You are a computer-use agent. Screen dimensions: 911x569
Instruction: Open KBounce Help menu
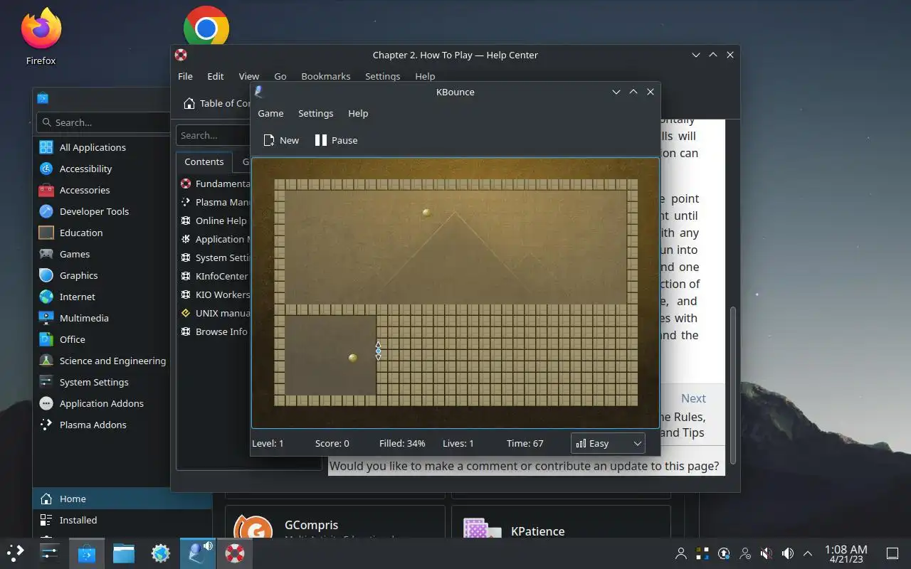pyautogui.click(x=358, y=113)
